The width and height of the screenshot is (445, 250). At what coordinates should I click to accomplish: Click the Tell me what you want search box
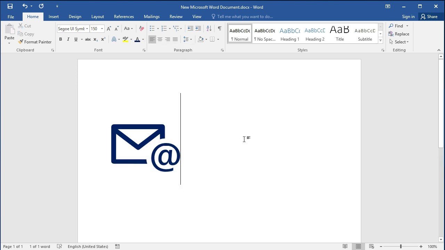tap(245, 17)
